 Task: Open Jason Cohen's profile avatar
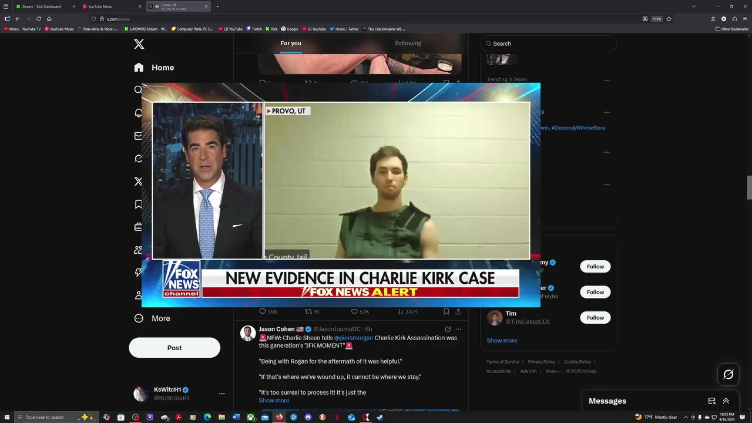pyautogui.click(x=248, y=333)
